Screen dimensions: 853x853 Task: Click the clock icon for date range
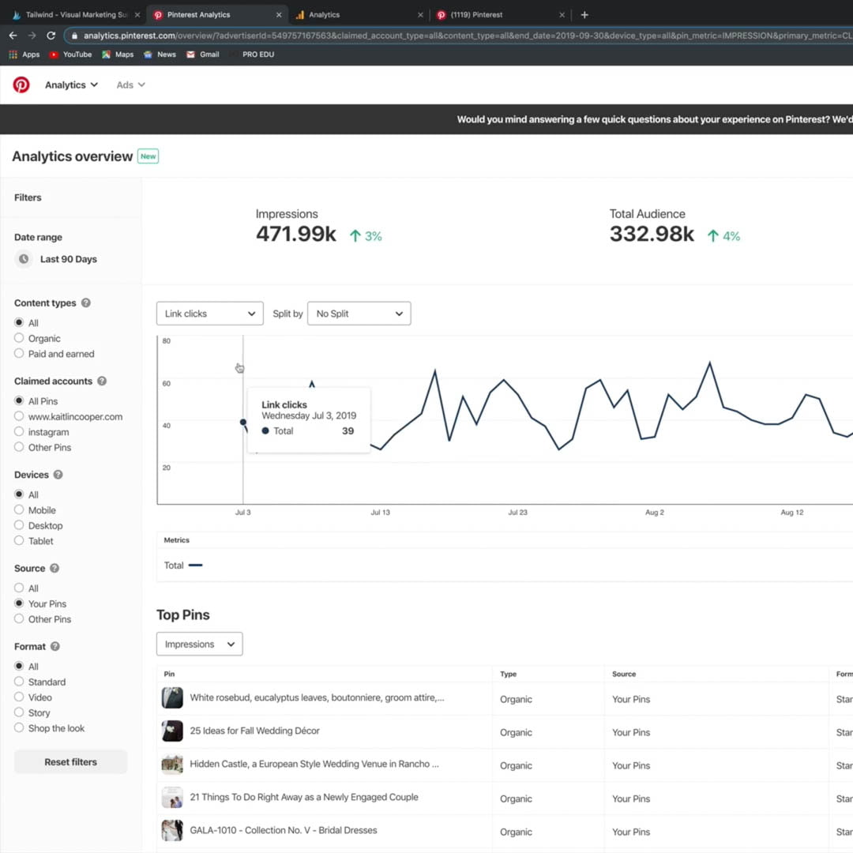[x=24, y=259]
